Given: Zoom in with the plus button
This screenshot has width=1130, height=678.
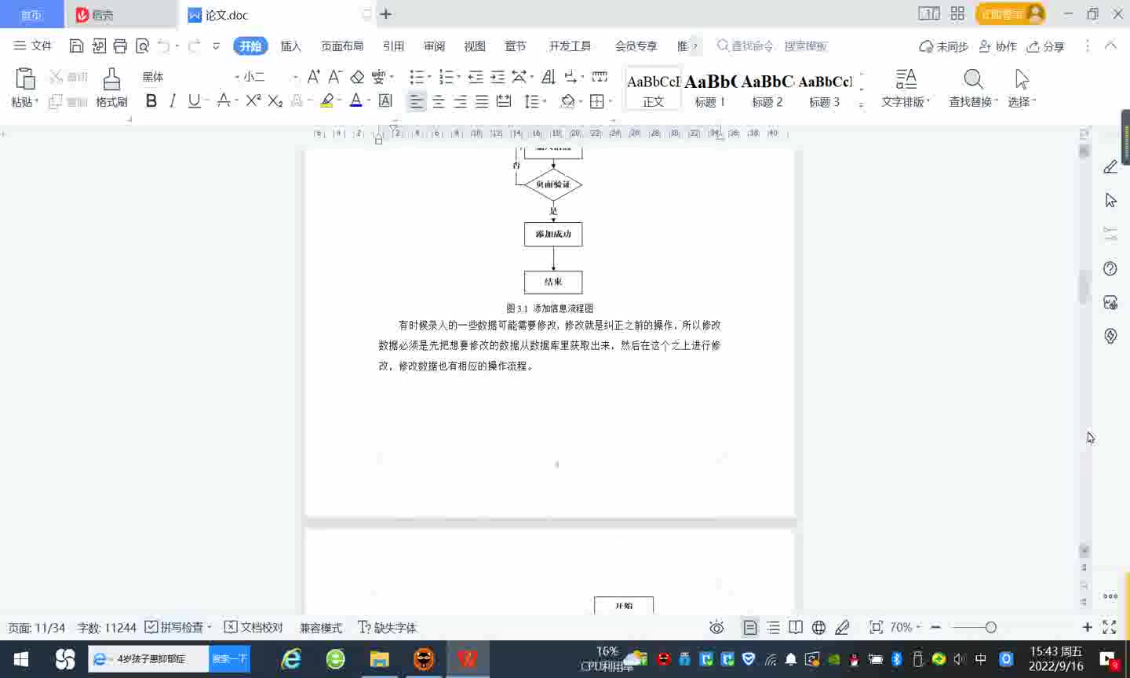Looking at the screenshot, I should coord(1088,627).
